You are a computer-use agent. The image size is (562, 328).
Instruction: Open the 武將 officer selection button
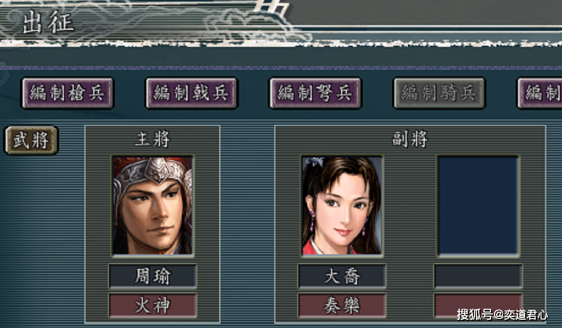(x=31, y=140)
